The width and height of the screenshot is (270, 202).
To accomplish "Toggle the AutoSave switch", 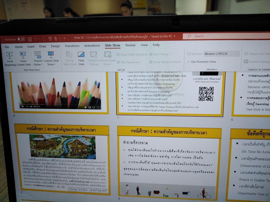I will [21, 39].
